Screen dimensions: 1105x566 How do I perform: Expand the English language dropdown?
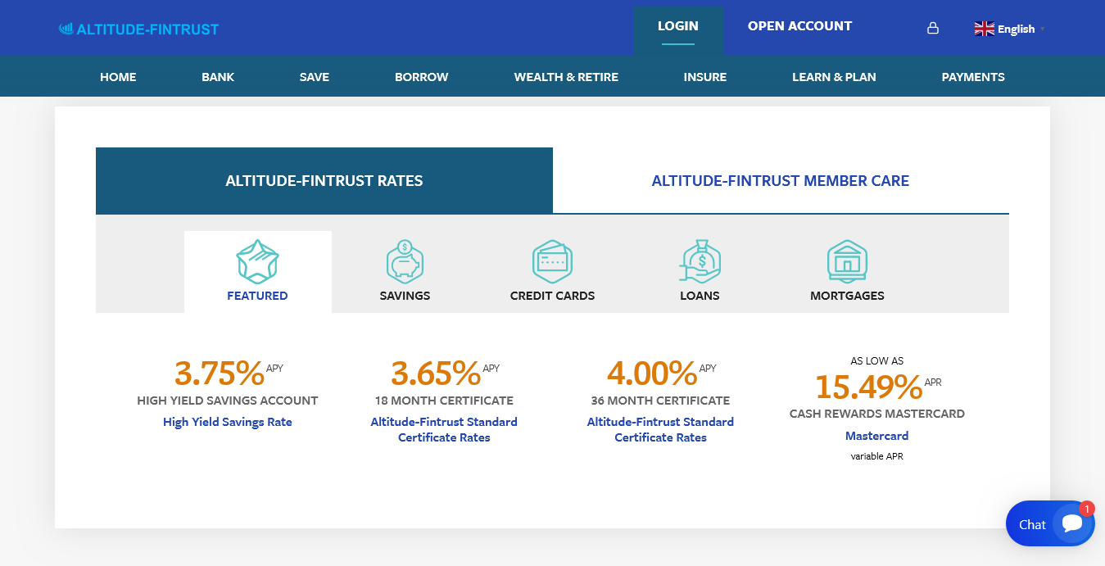tap(1010, 29)
